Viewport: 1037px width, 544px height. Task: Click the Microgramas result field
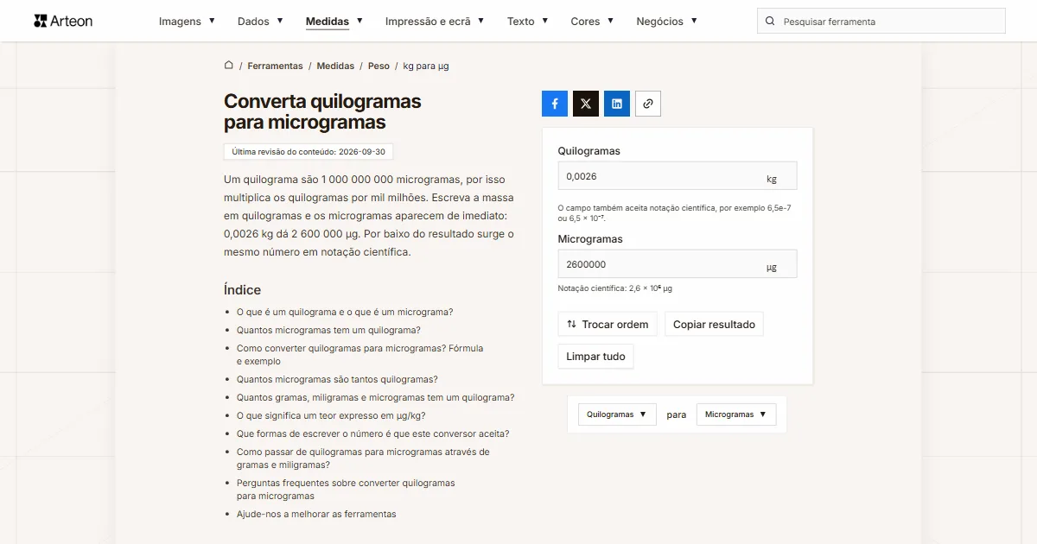pyautogui.click(x=678, y=264)
